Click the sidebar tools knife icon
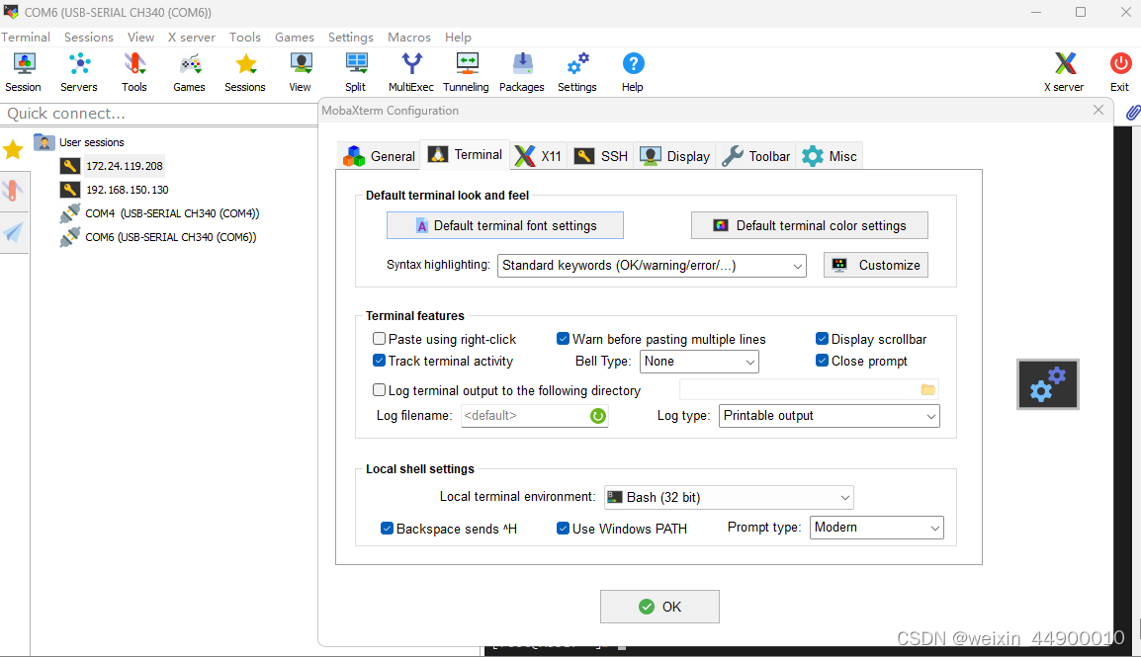The height and width of the screenshot is (657, 1141). [x=13, y=191]
